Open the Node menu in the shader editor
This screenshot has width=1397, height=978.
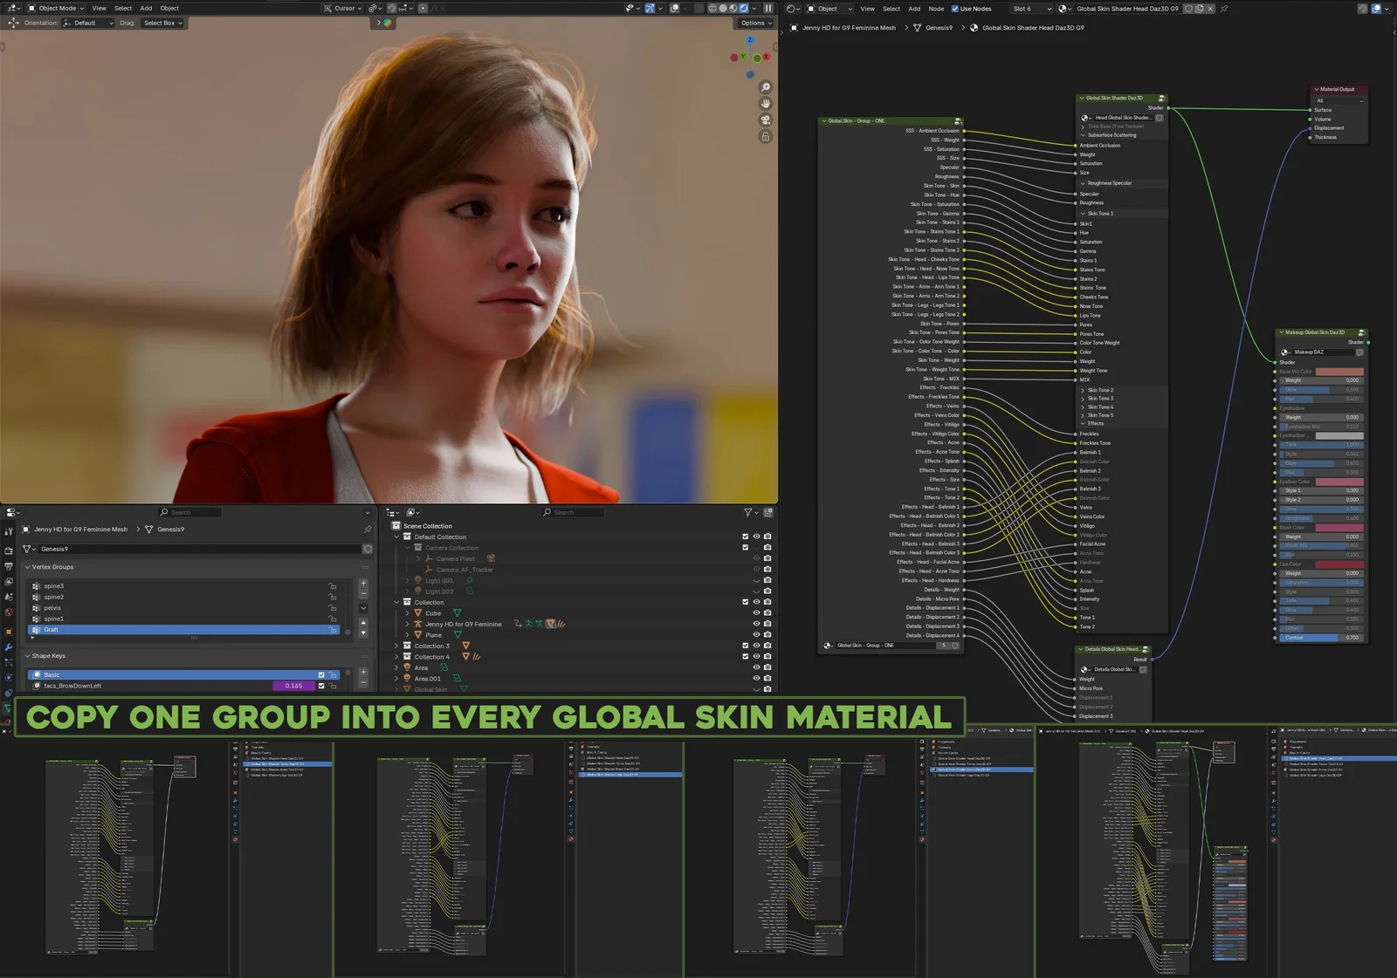936,9
